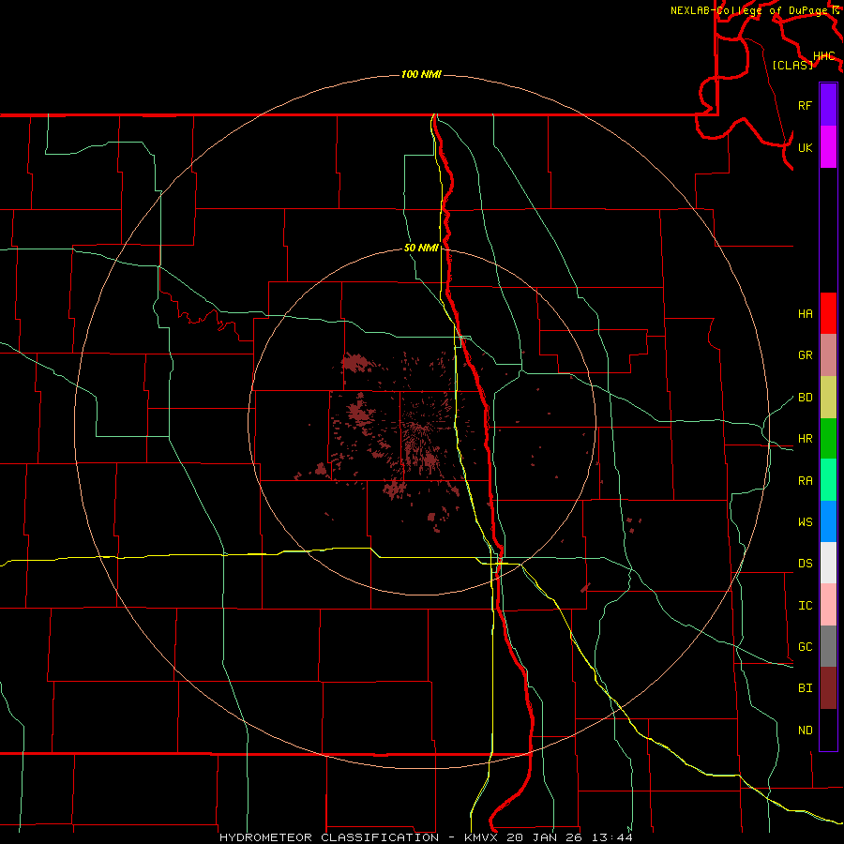Click the RA light green legend swatch

[x=828, y=480]
